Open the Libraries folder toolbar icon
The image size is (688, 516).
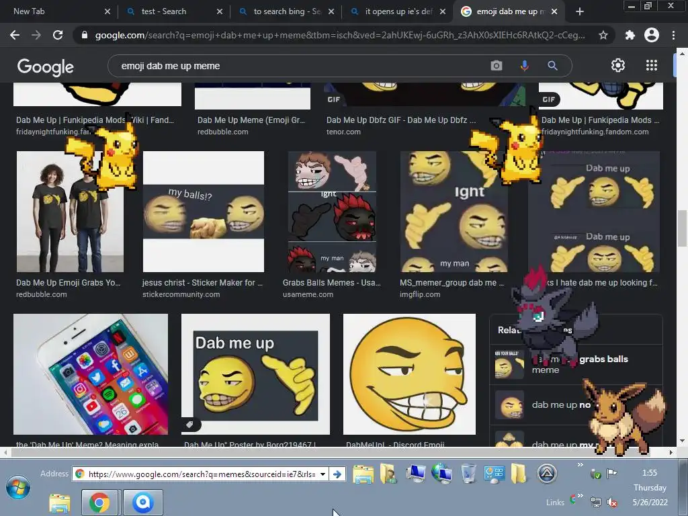click(x=363, y=474)
